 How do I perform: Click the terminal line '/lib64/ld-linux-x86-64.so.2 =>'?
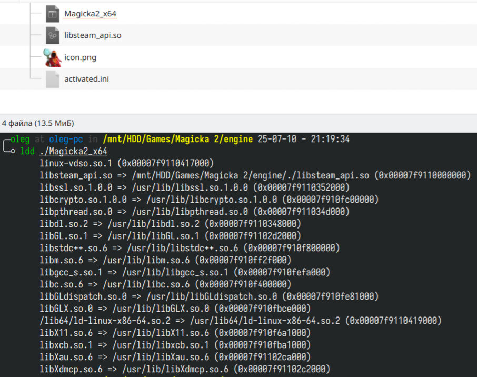241,321
